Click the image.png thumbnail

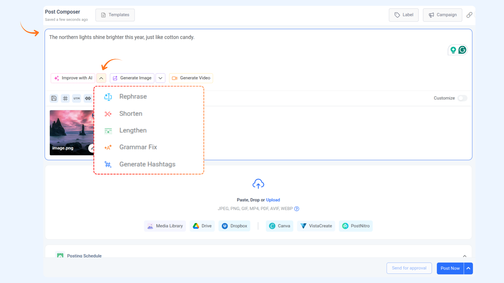coord(71,131)
